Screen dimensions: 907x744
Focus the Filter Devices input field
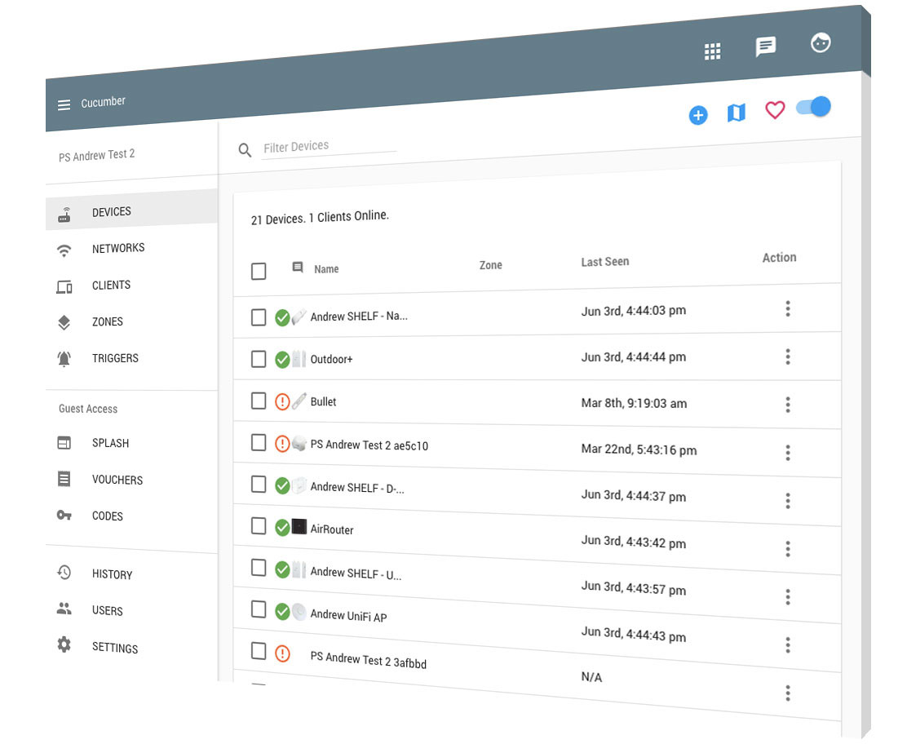click(329, 146)
